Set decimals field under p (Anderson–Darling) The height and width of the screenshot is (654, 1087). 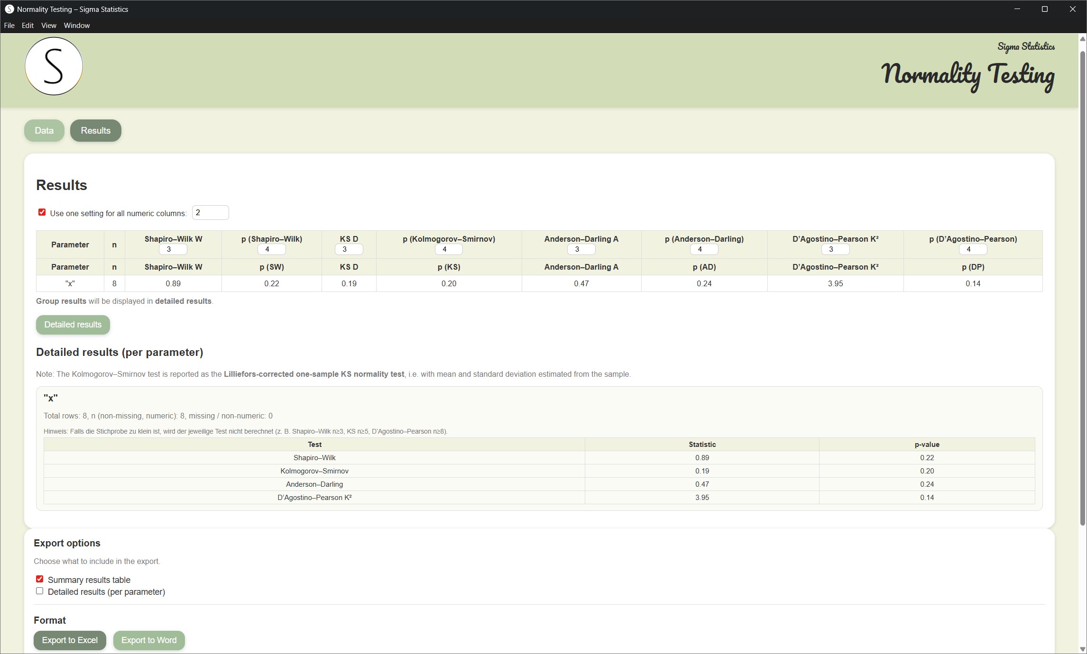(704, 249)
